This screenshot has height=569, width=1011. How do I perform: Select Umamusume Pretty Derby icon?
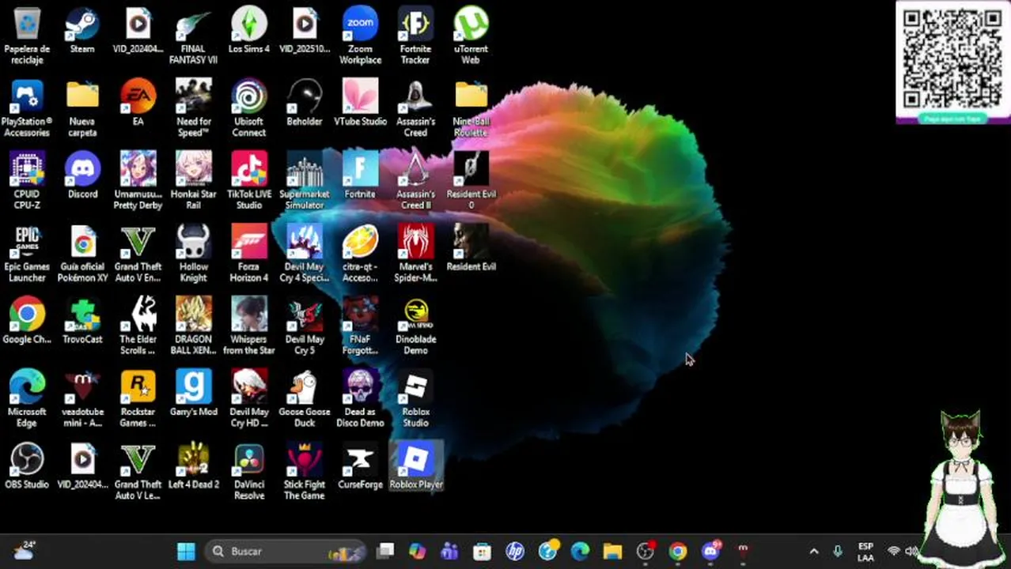[x=138, y=182]
